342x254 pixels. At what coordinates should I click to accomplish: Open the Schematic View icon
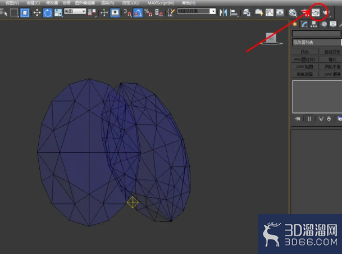tap(280, 13)
